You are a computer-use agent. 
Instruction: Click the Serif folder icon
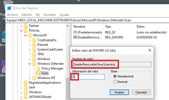[x=26, y=87]
